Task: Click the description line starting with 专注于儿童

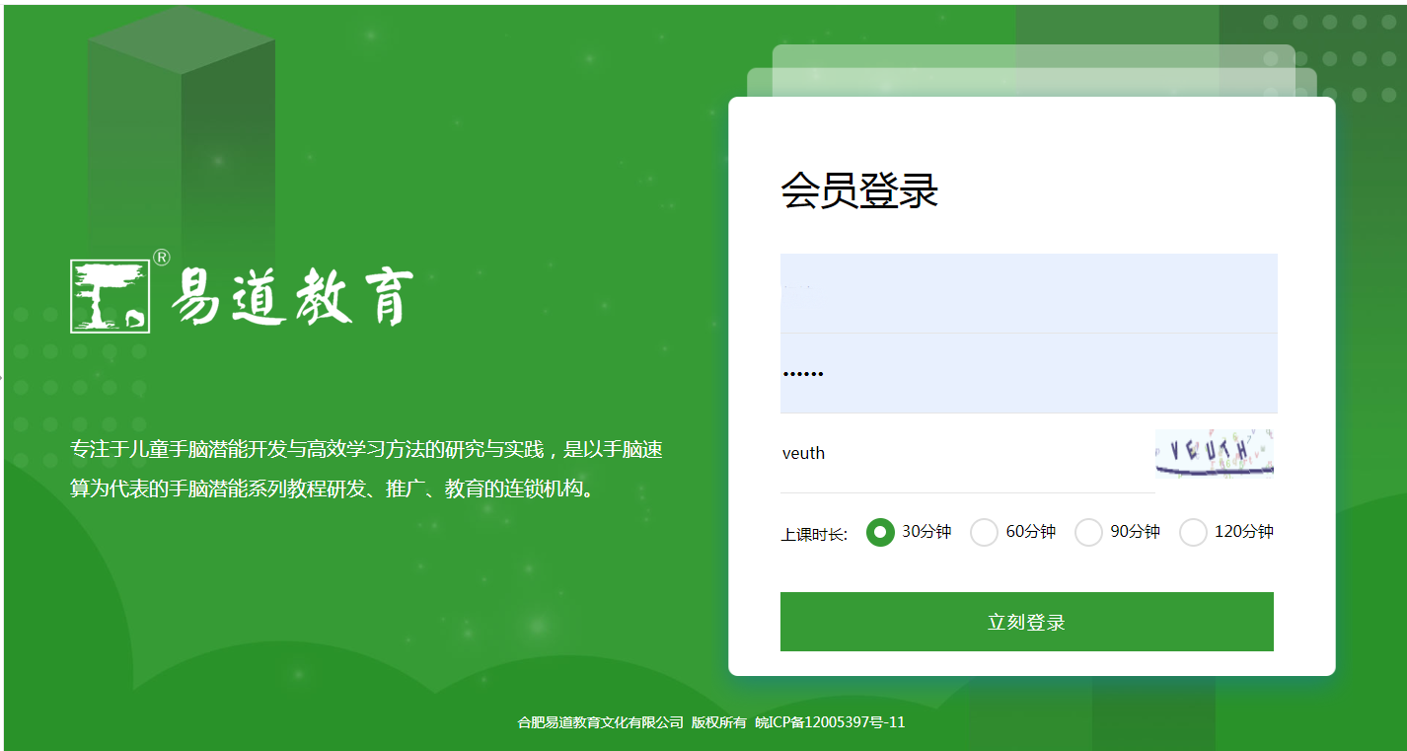Action: click(366, 450)
